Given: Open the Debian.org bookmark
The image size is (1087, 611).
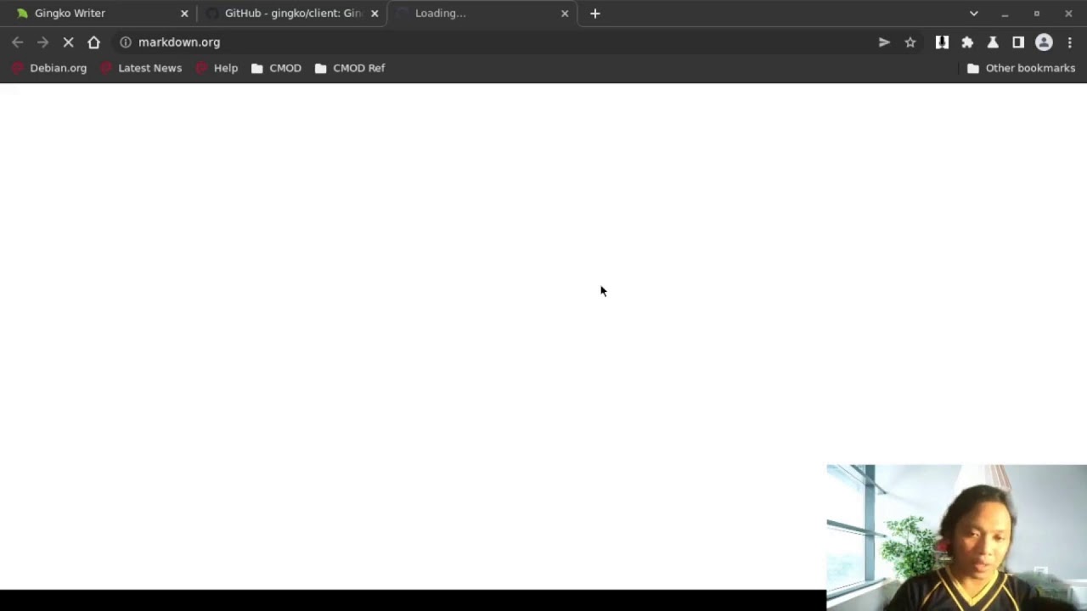Looking at the screenshot, I should (x=49, y=69).
